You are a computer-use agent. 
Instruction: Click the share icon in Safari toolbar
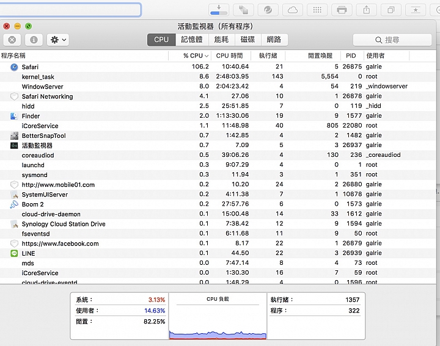(x=366, y=10)
